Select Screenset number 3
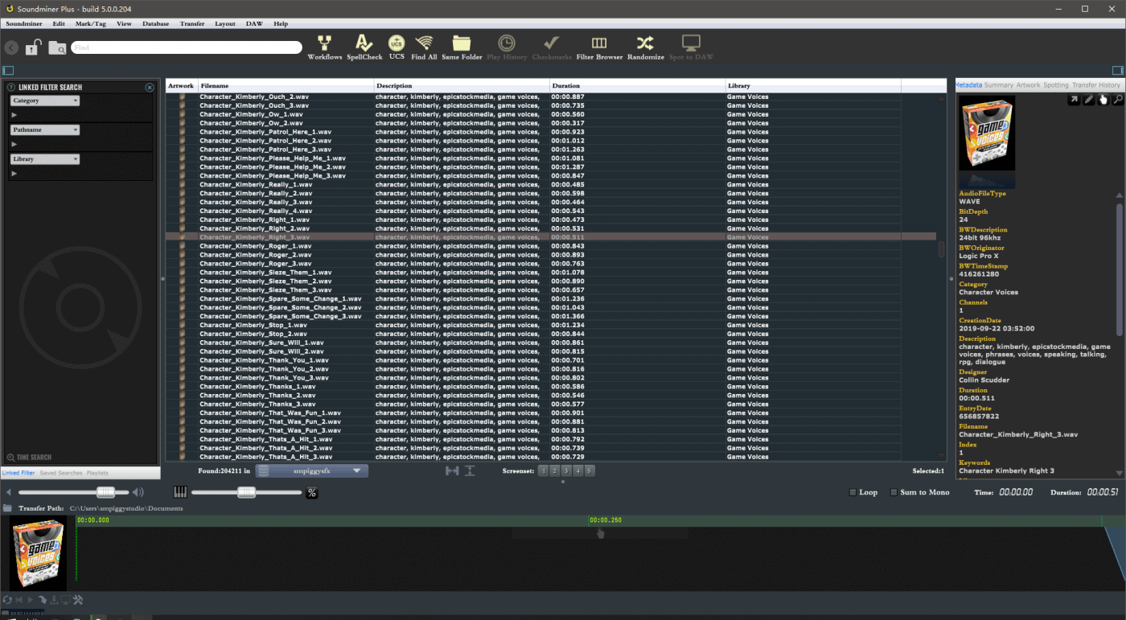The height and width of the screenshot is (620, 1126). [x=566, y=471]
